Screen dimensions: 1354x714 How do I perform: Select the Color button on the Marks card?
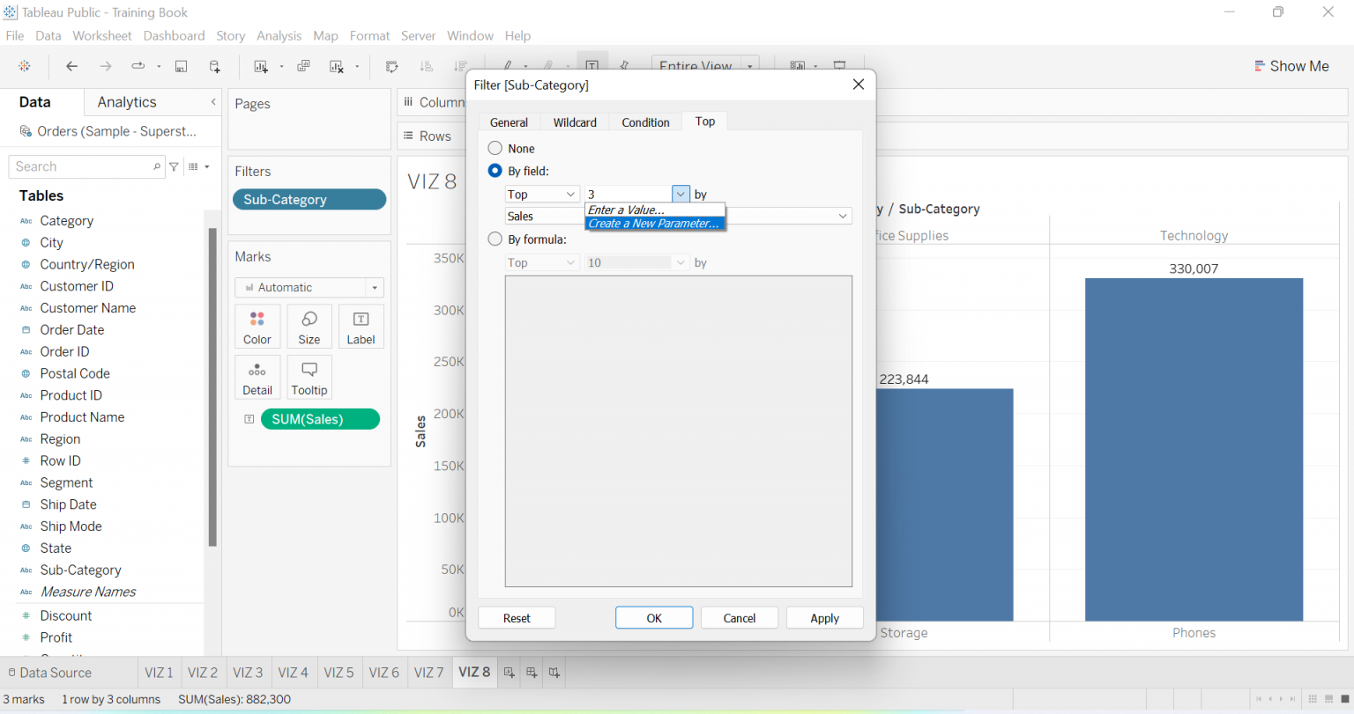coord(257,327)
